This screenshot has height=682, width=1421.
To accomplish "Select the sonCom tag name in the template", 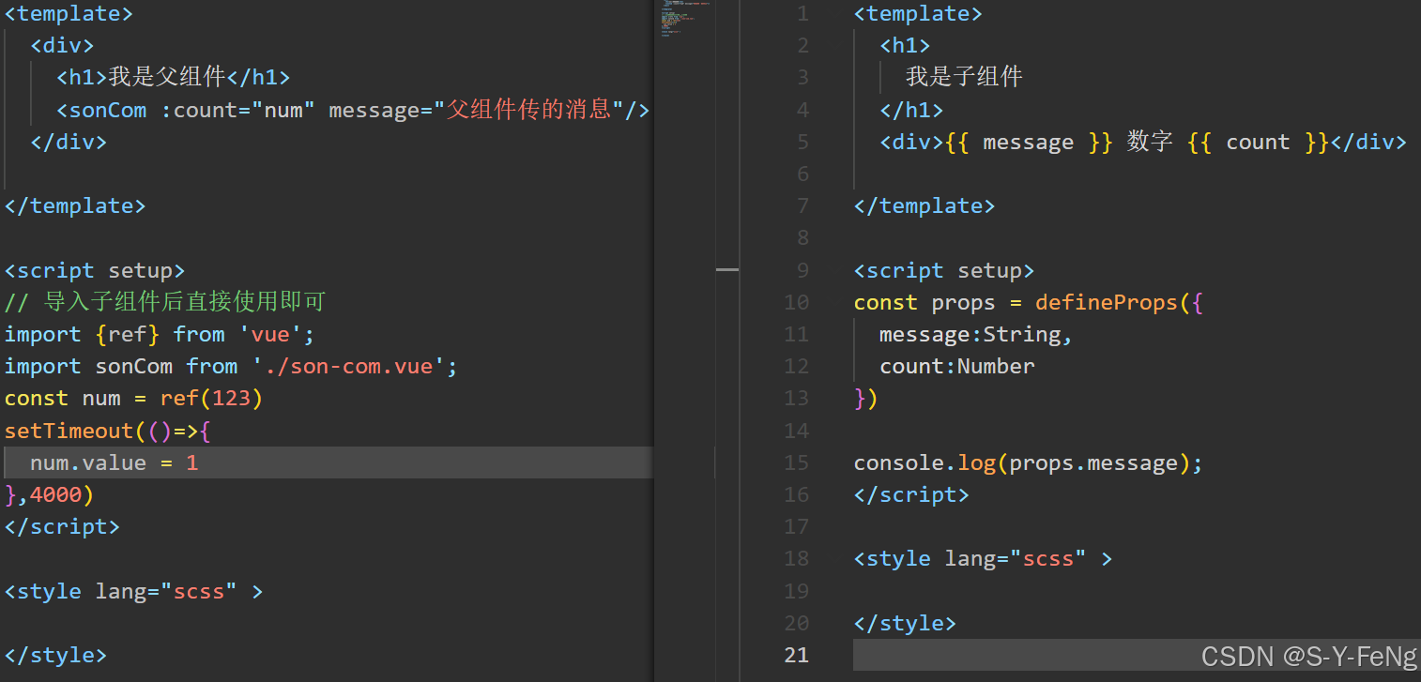I will tap(108, 111).
